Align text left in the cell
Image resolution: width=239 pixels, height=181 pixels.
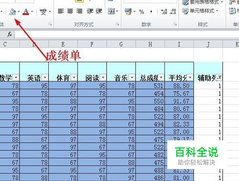click(x=61, y=11)
